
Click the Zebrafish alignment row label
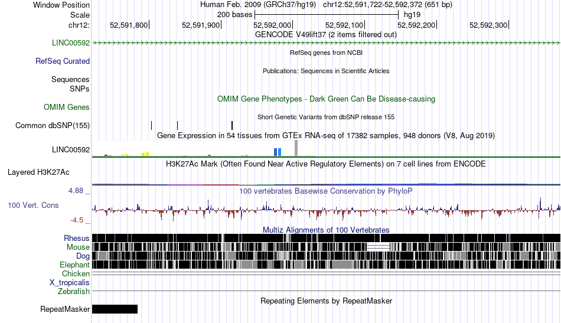pos(74,292)
